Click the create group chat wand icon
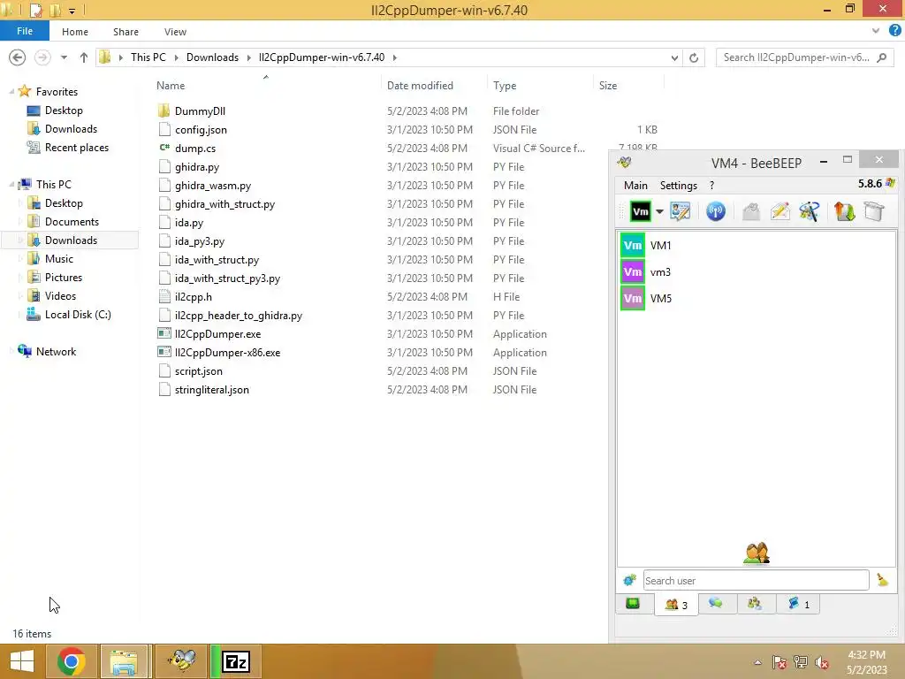Image resolution: width=905 pixels, height=679 pixels. click(810, 211)
